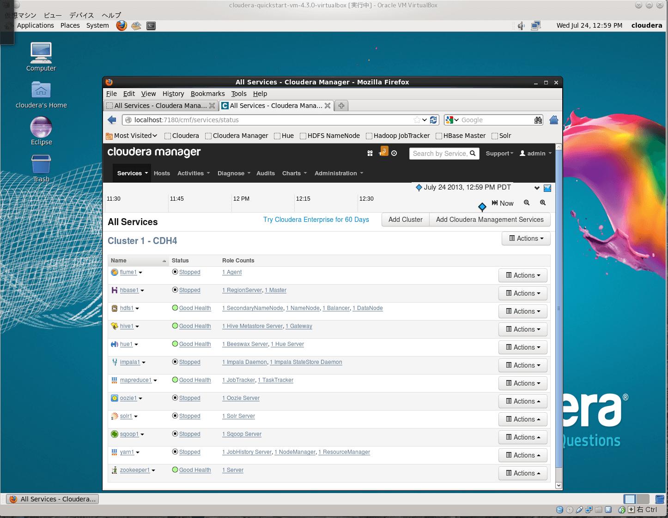Zoom in the timeline with the plus magnifier
Image resolution: width=668 pixels, height=518 pixels.
click(543, 202)
